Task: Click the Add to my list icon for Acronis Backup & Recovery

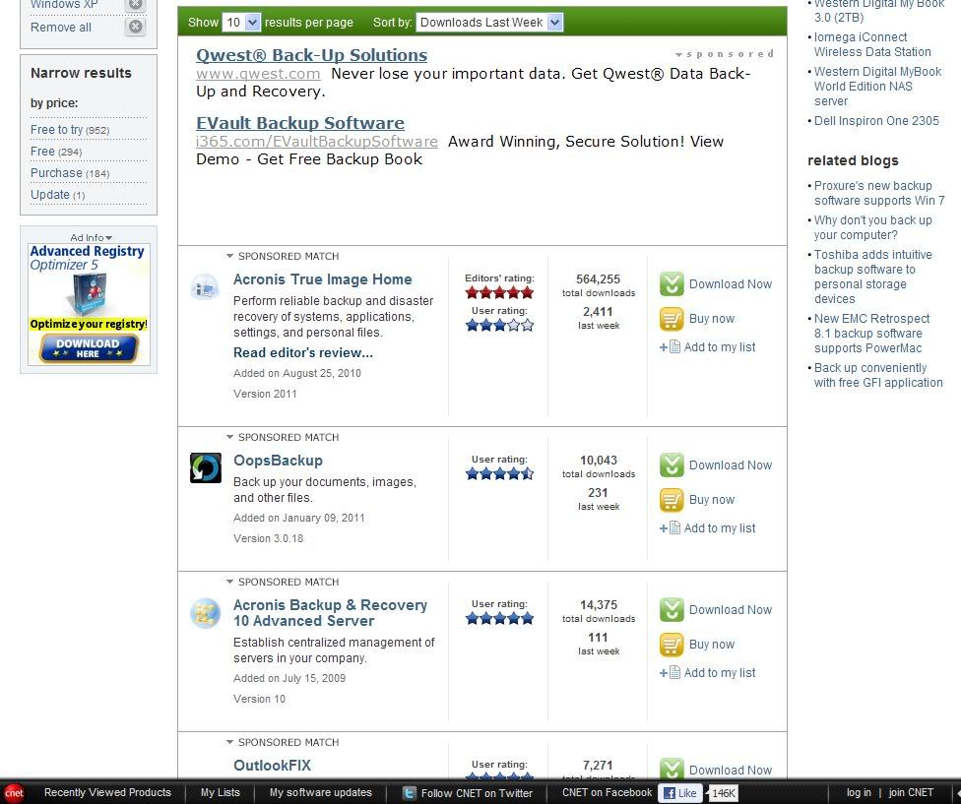Action: [x=670, y=673]
